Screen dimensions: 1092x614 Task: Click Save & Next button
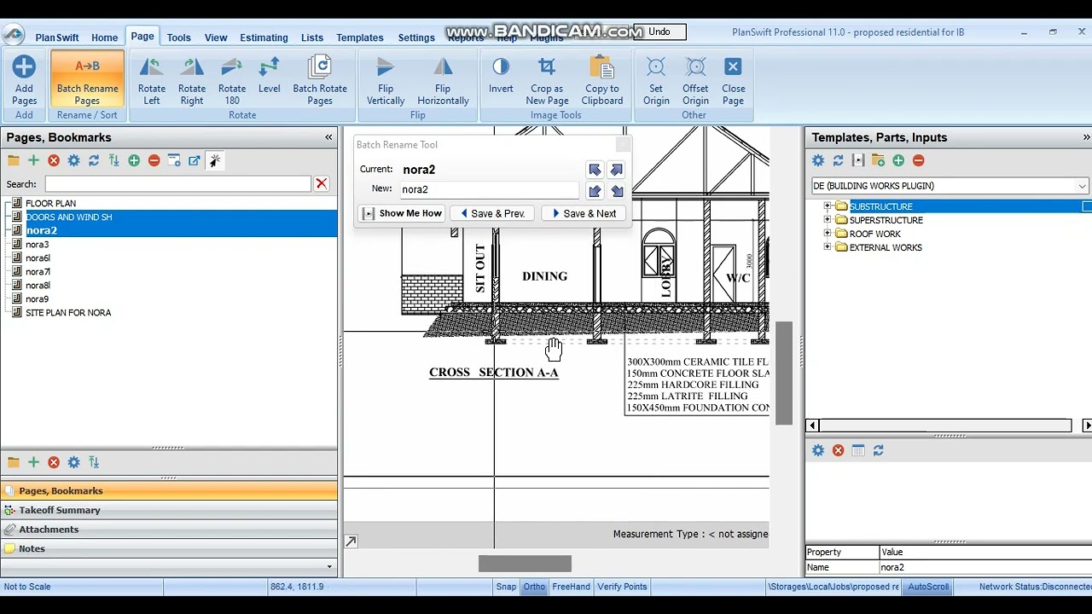[x=584, y=213]
